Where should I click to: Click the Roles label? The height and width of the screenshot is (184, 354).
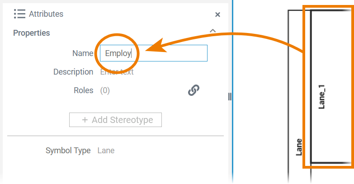click(x=83, y=90)
